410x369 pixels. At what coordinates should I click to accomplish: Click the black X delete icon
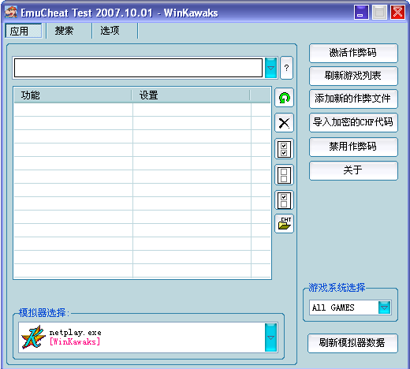pyautogui.click(x=284, y=123)
